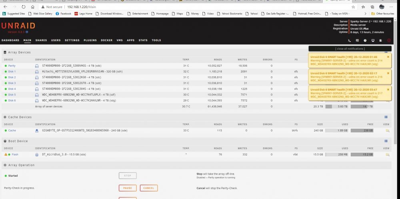
Task: Click the Disk 1 Hitachi drive icon
Action: pyautogui.click(x=37, y=72)
